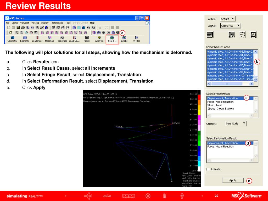Open the Display menu
Screen dimensions: 268x201
pyautogui.click(x=45, y=23)
